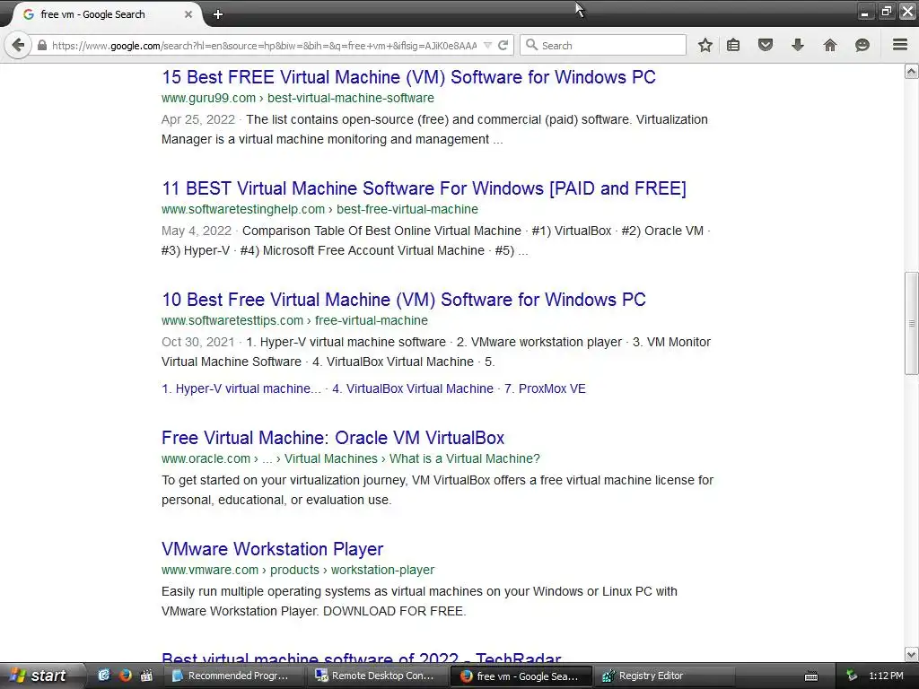This screenshot has width=919, height=689.
Task: Click the scrollbar up arrow
Action: [912, 72]
